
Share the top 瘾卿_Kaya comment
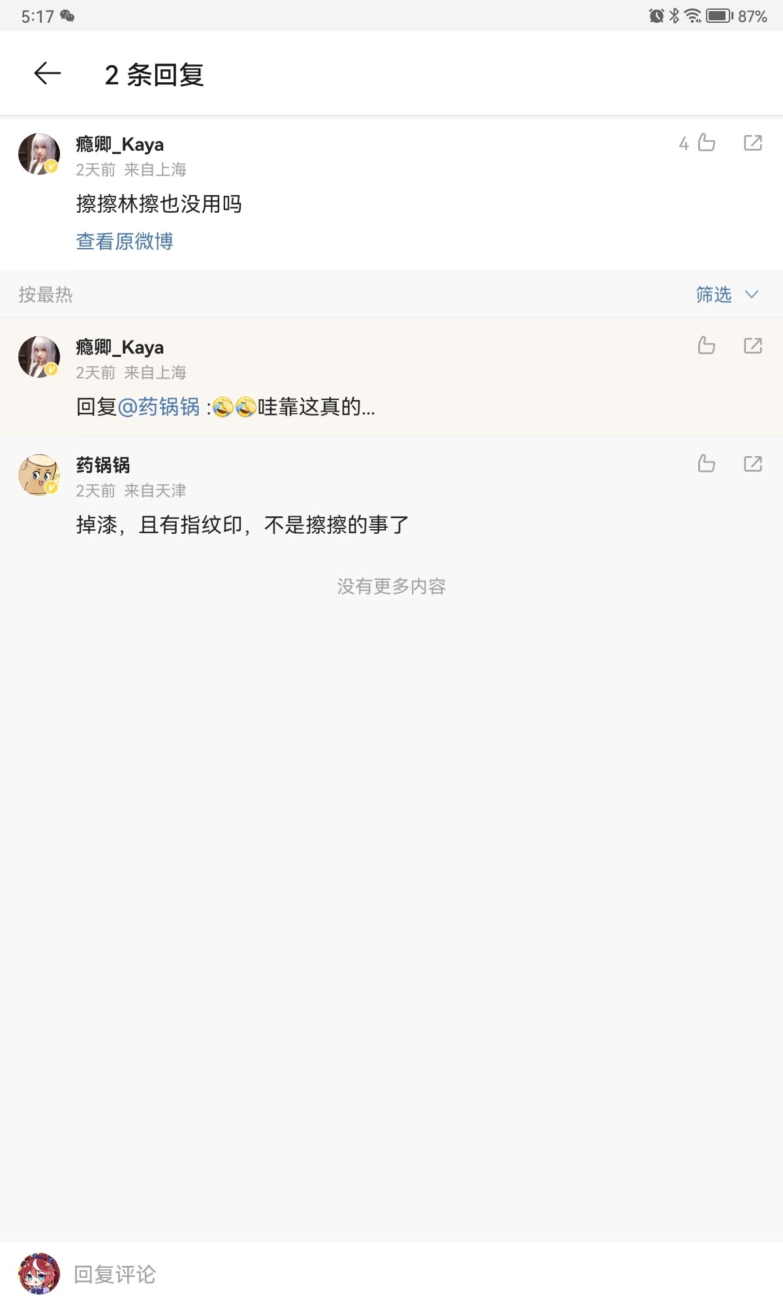(753, 142)
